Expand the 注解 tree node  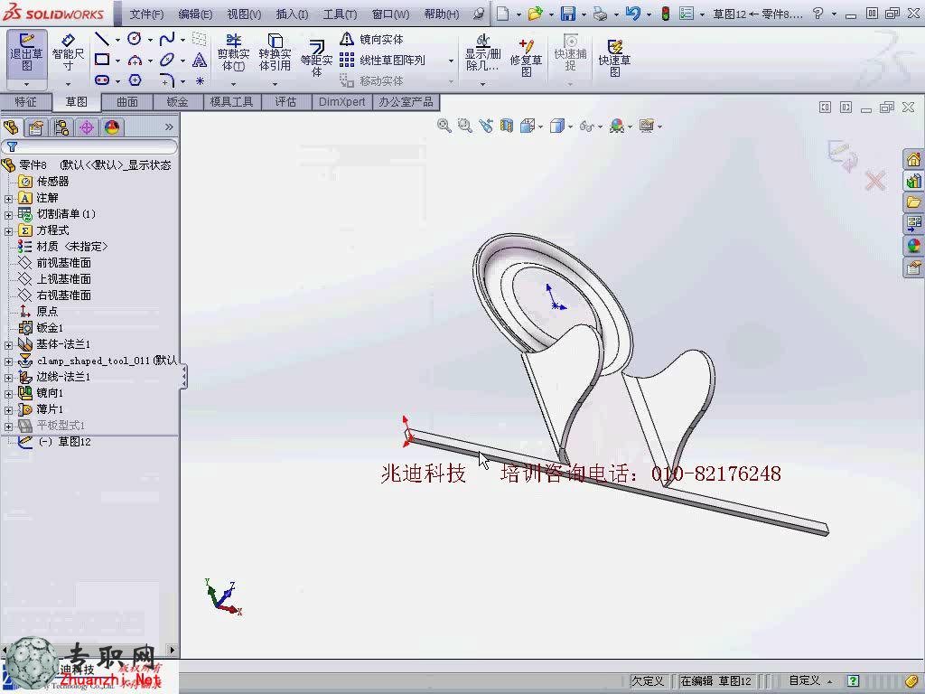pyautogui.click(x=8, y=198)
